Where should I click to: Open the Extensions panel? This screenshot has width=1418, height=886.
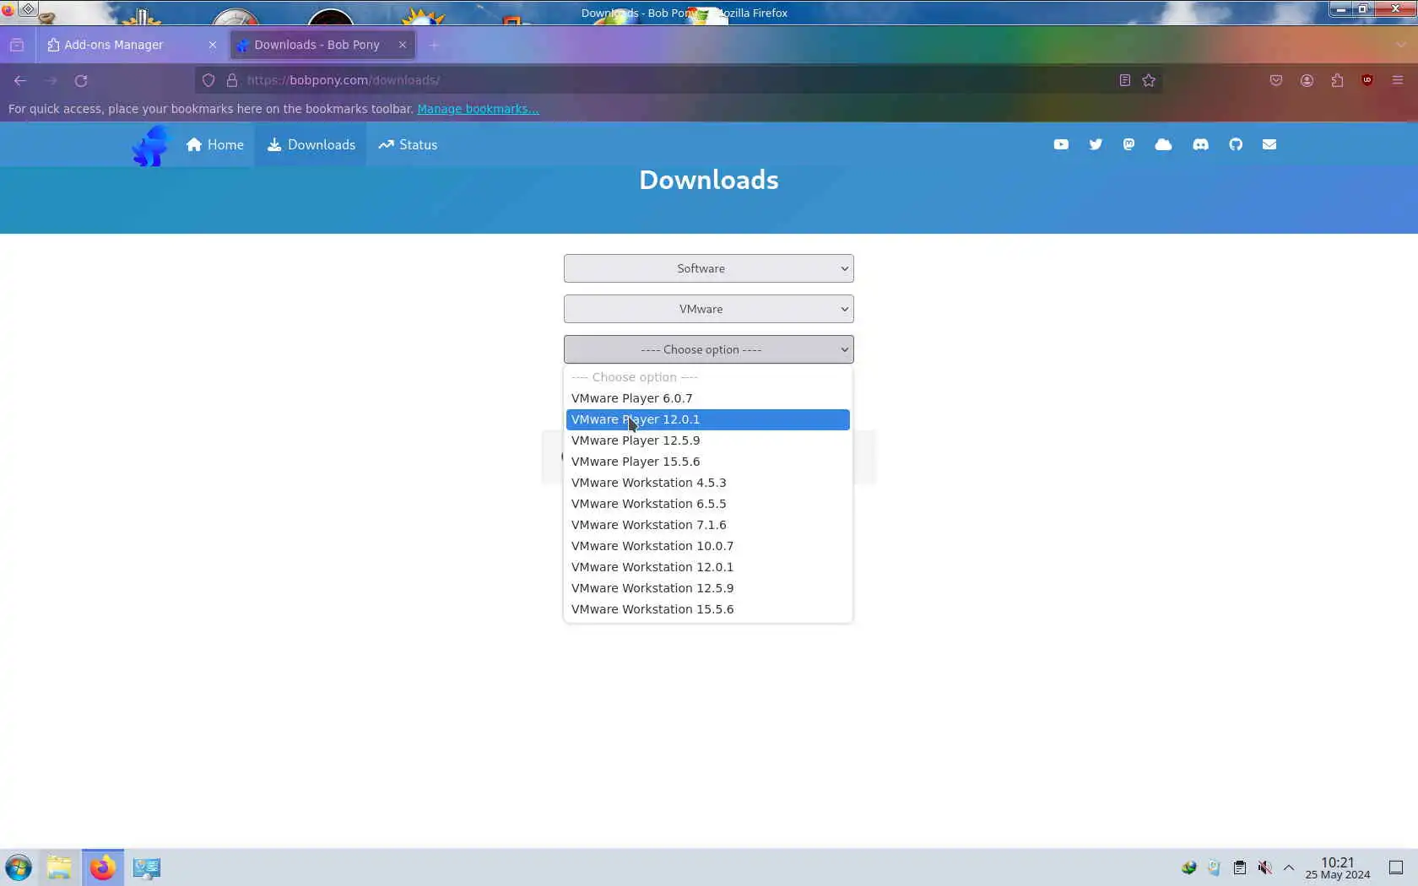click(1337, 80)
